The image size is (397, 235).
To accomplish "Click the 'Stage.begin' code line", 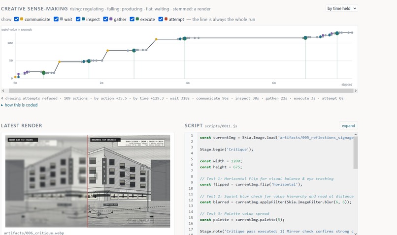I will pos(227,149).
